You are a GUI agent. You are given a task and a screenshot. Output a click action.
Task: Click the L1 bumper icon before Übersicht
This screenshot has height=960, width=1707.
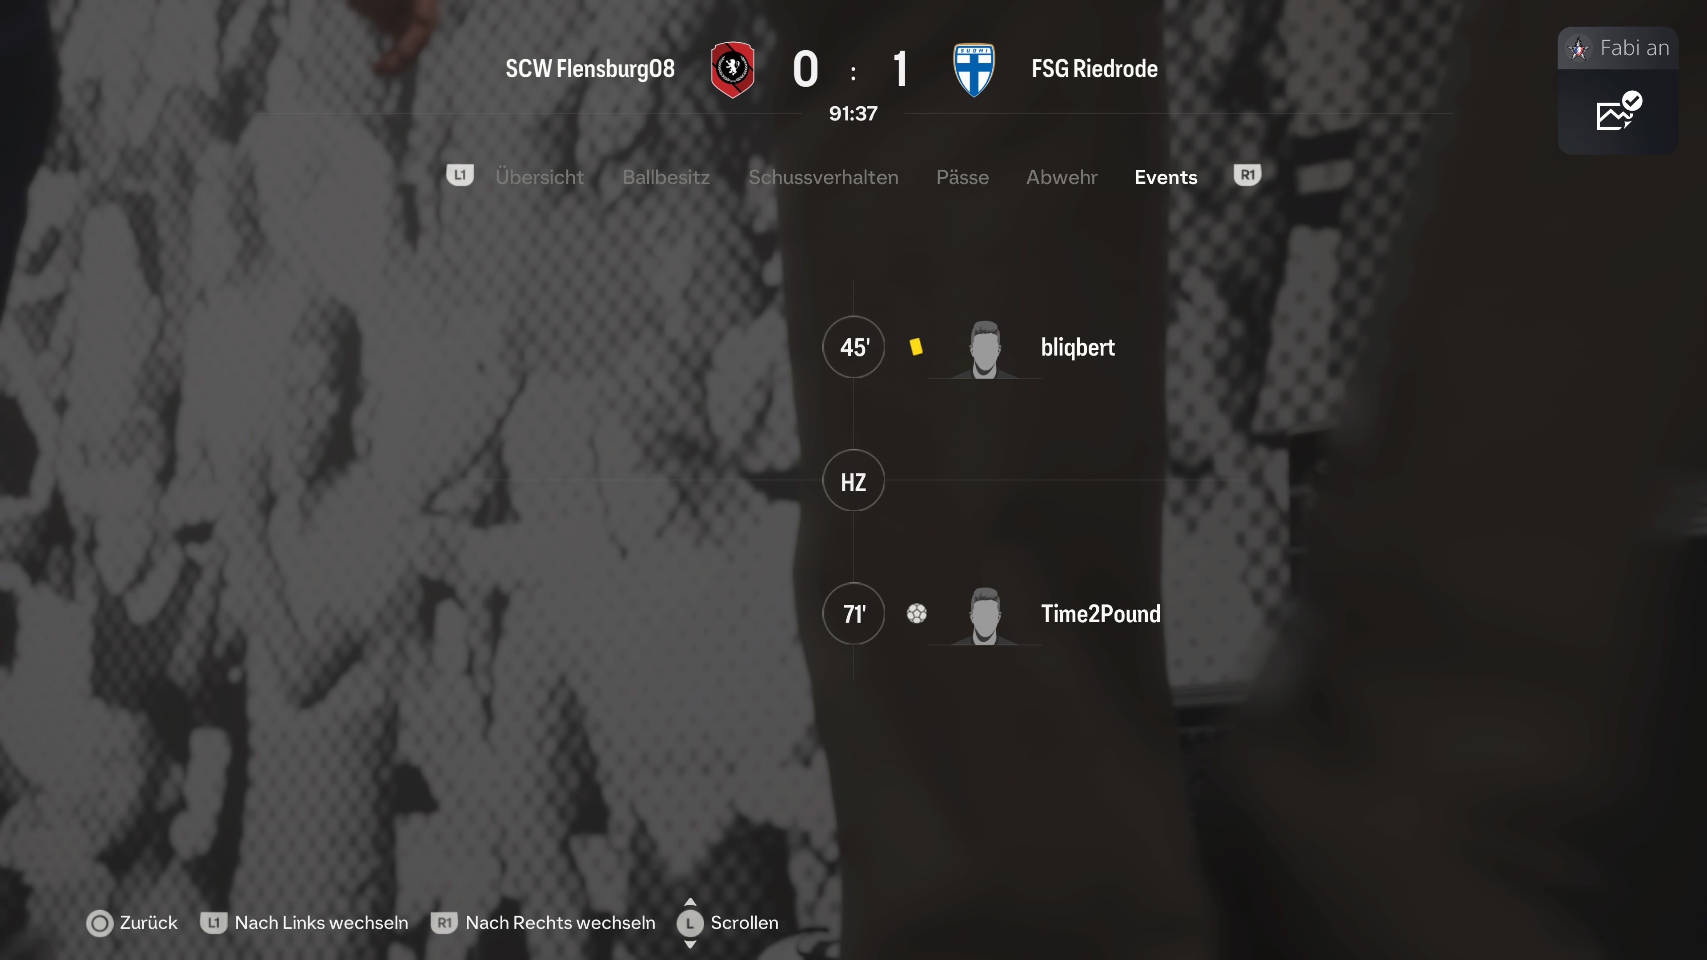click(x=460, y=176)
